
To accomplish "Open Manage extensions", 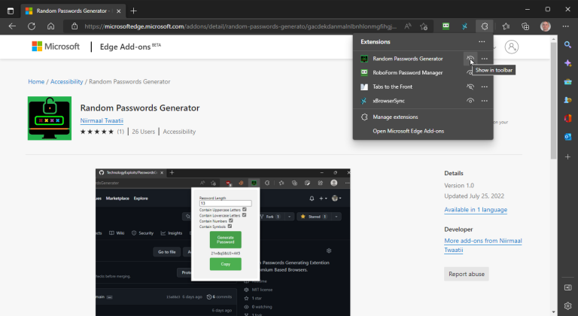I will [395, 117].
